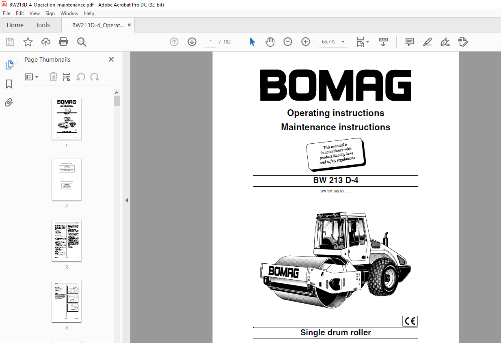Add a sticky note comment
This screenshot has height=343, width=501.
410,42
